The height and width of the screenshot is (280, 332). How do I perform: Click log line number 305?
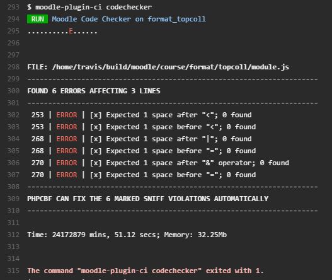(x=13, y=151)
